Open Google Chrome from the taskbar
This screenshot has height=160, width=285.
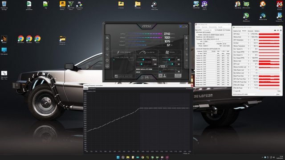[x=142, y=157]
